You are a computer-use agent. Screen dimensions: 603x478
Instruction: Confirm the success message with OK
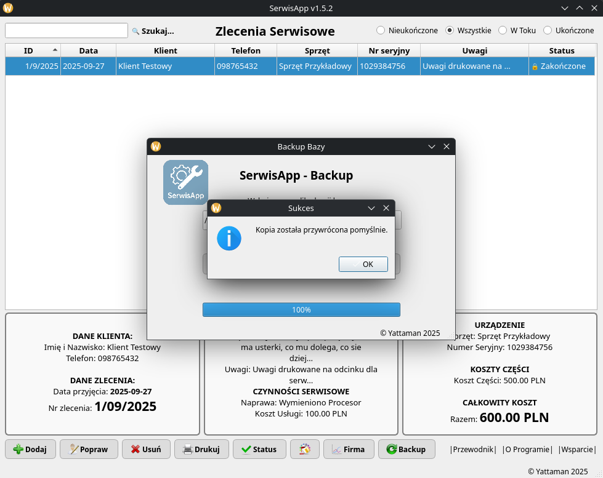tap(363, 264)
